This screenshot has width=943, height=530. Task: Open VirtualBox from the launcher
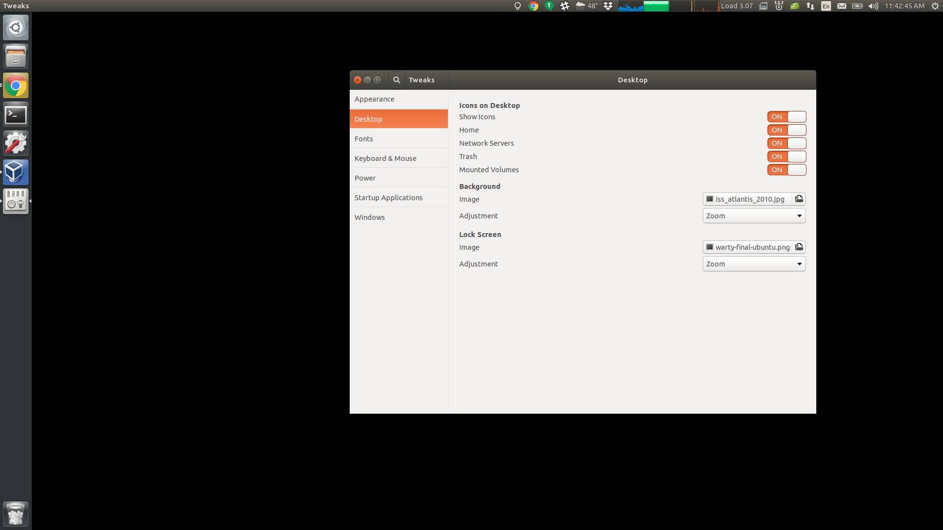point(16,172)
